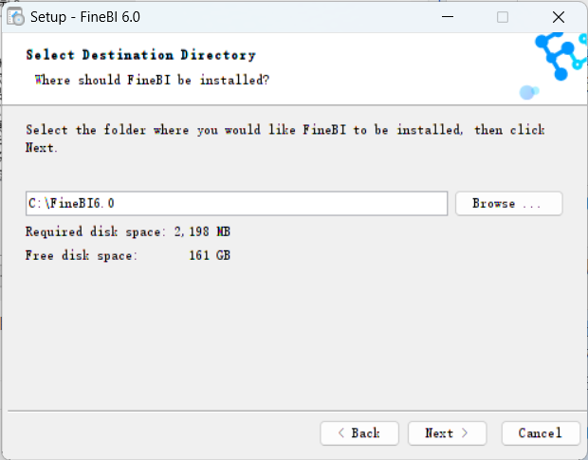The image size is (588, 460).
Task: Click the 'Free disk space: 161 GB' text
Action: 128,256
